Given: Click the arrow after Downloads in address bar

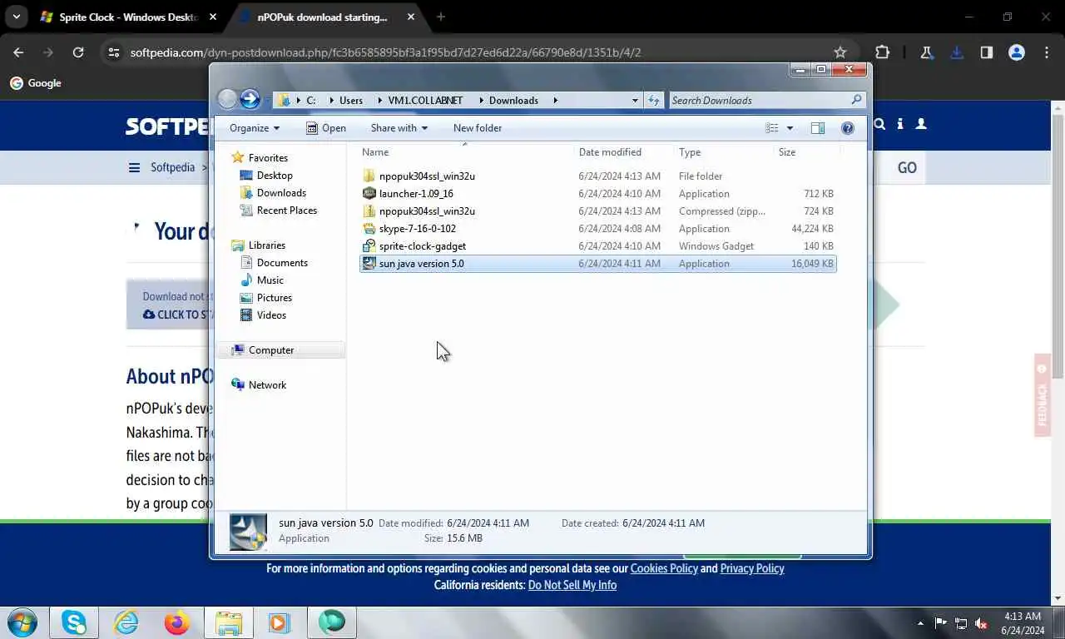Looking at the screenshot, I should coord(555,101).
